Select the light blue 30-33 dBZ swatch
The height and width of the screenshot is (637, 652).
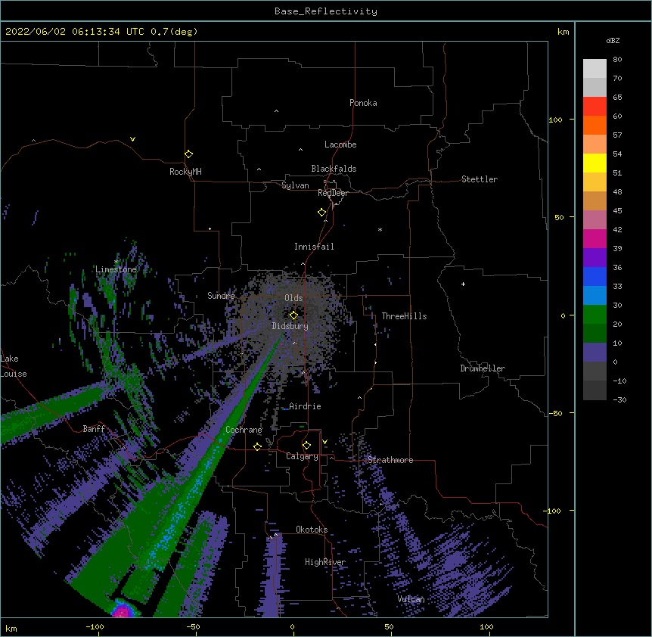coord(595,296)
